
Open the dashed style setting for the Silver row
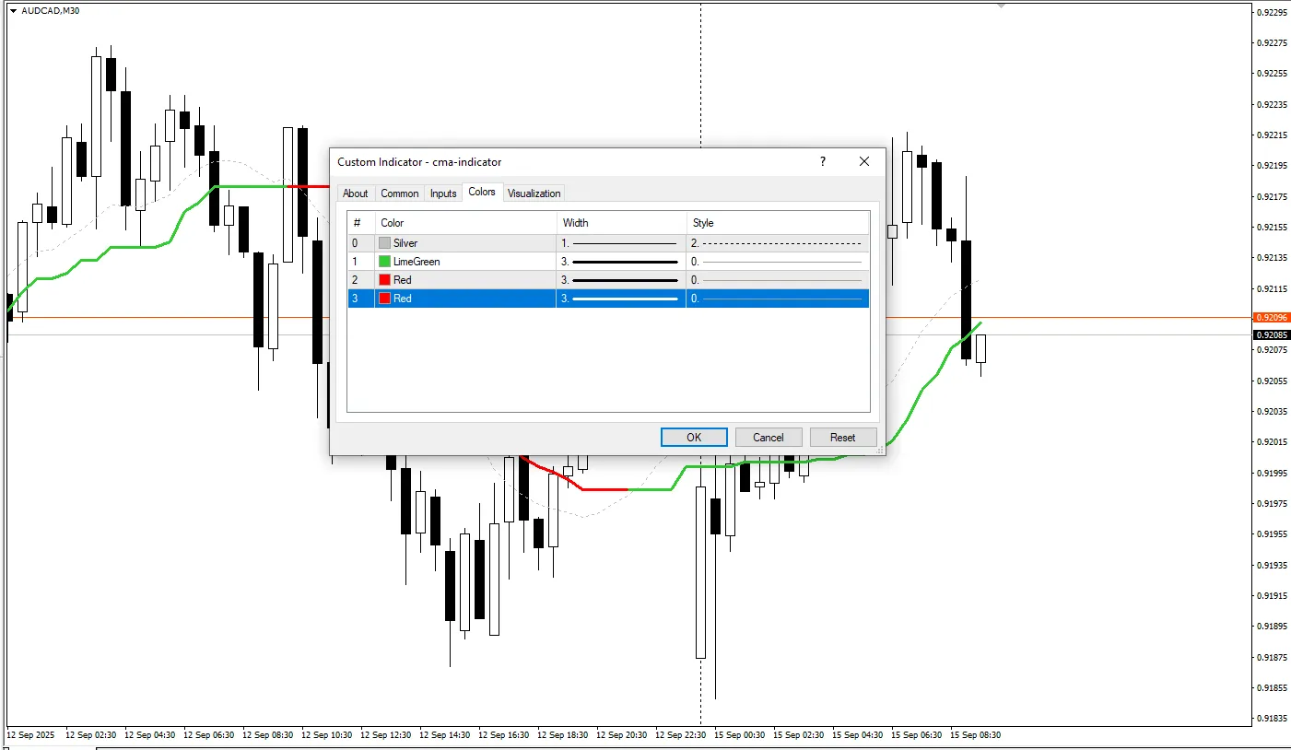(x=778, y=243)
